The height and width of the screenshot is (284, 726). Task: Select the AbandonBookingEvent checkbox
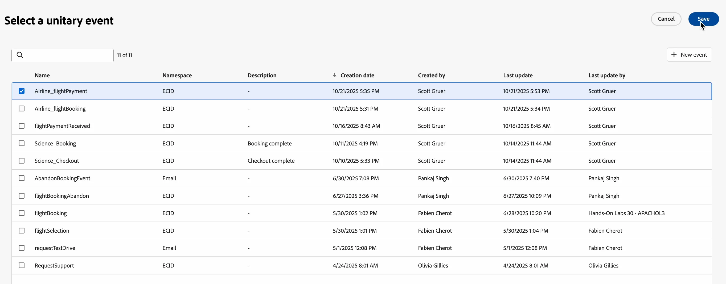[x=21, y=178]
